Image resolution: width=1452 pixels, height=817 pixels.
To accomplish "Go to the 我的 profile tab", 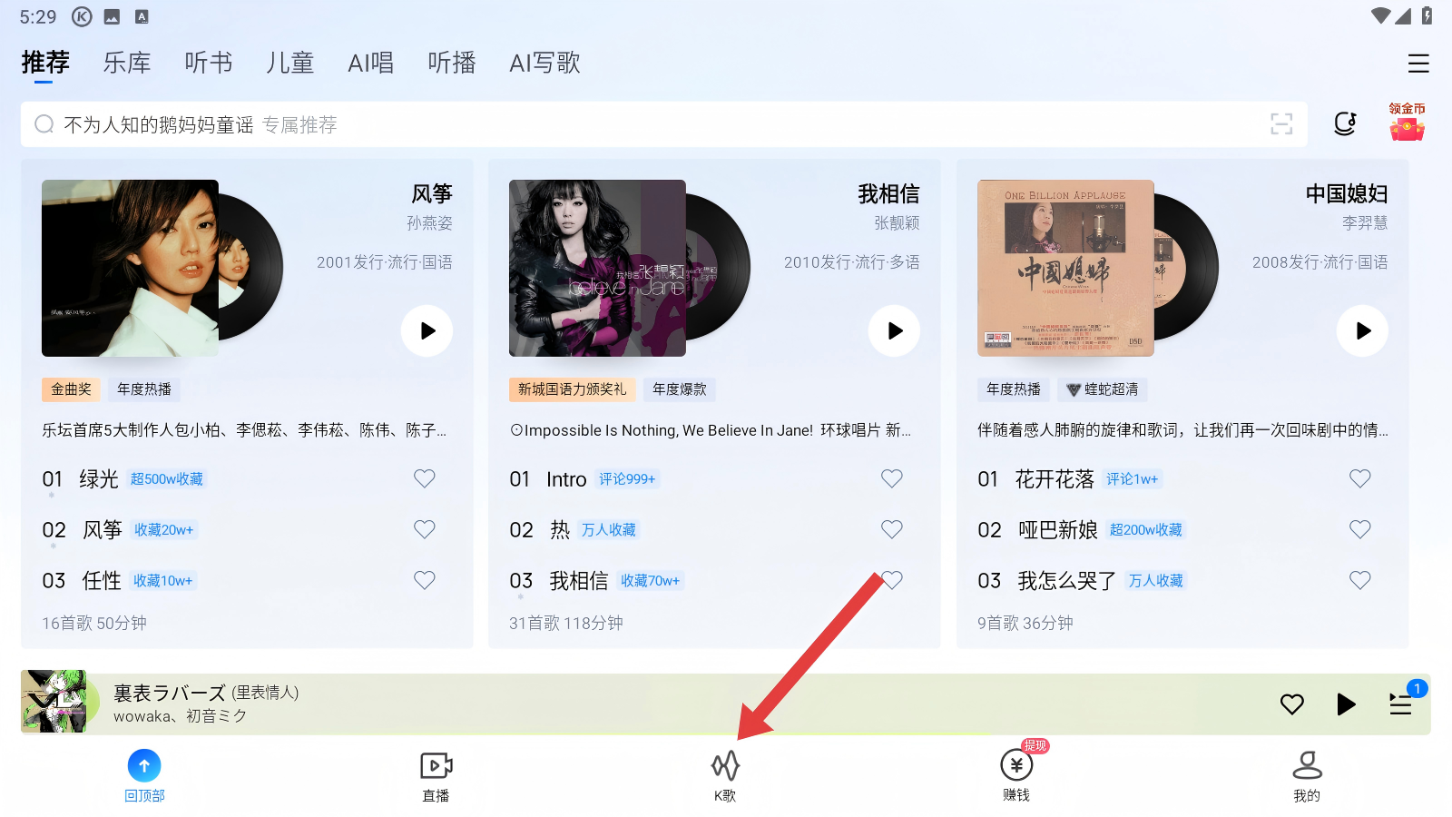I will click(1307, 776).
